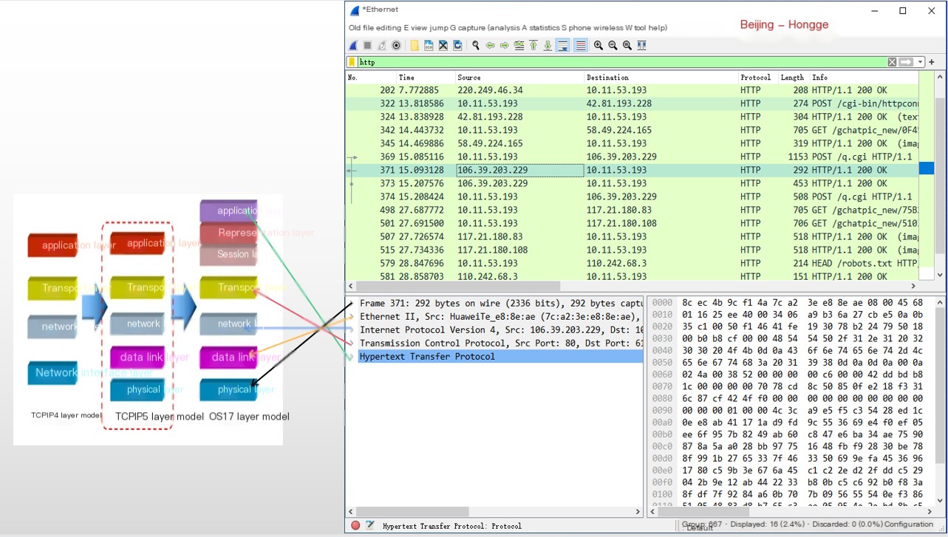Sort by the Destination column header
This screenshot has width=948, height=537.
coord(661,78)
